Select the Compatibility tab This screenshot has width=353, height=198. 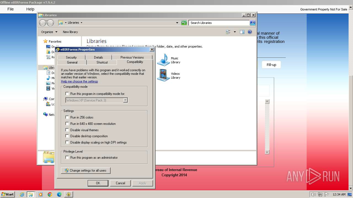[x=135, y=62]
